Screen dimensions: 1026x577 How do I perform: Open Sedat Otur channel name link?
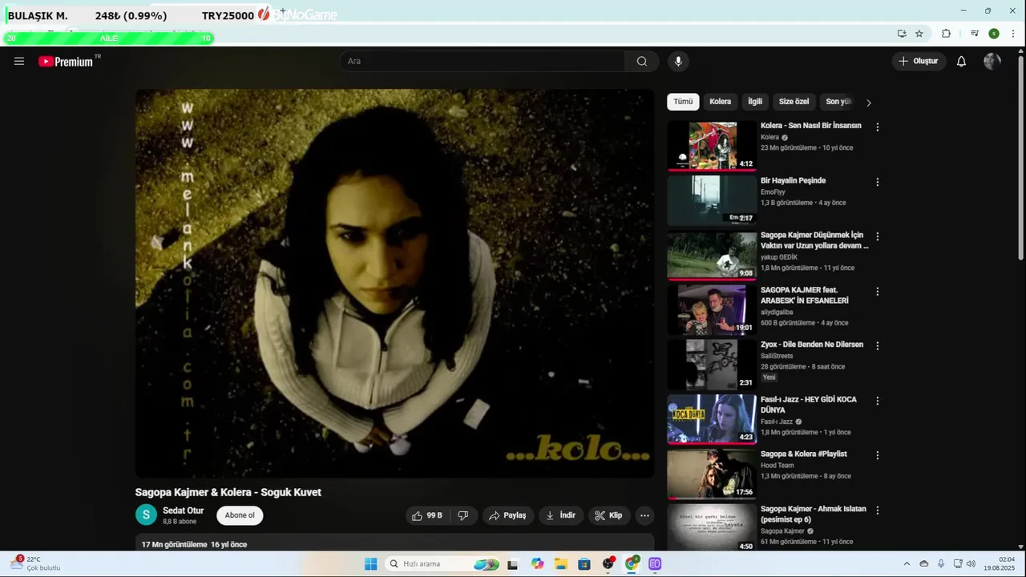tap(184, 510)
